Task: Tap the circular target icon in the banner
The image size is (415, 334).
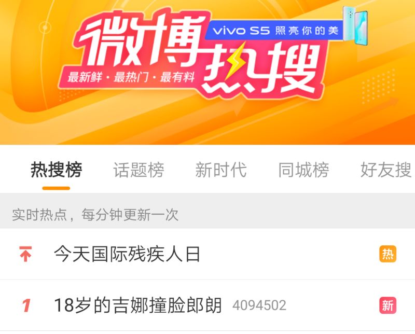Action: [x=45, y=27]
